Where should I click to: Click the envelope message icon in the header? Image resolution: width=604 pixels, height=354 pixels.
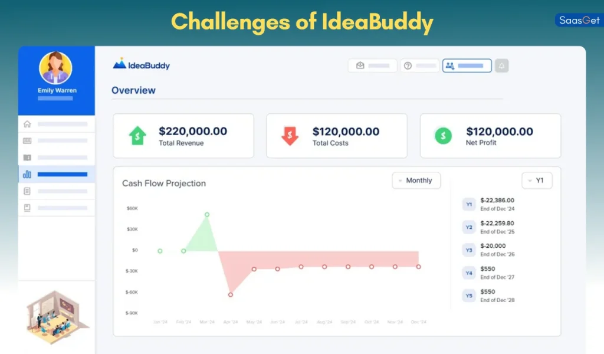coord(360,65)
